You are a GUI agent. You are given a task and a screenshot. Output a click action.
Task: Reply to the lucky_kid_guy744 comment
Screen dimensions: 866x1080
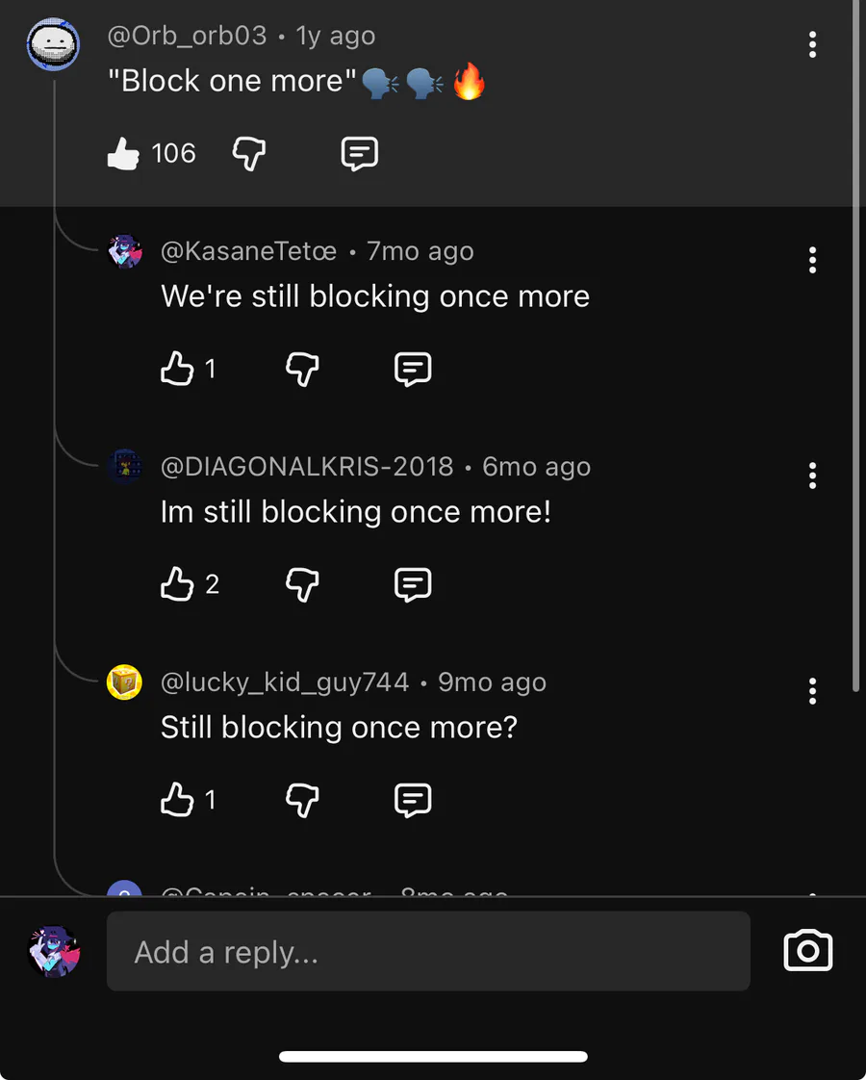[413, 800]
